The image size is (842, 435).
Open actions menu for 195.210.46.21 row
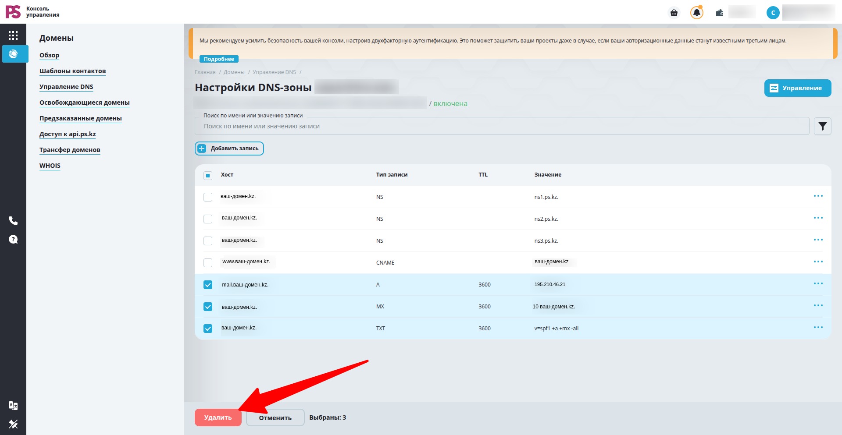(x=818, y=283)
